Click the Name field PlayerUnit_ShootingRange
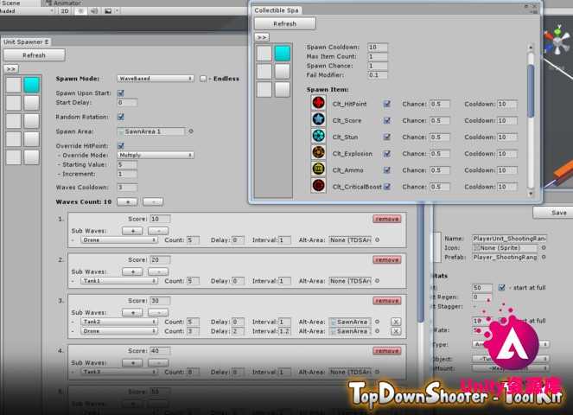 pyautogui.click(x=509, y=239)
